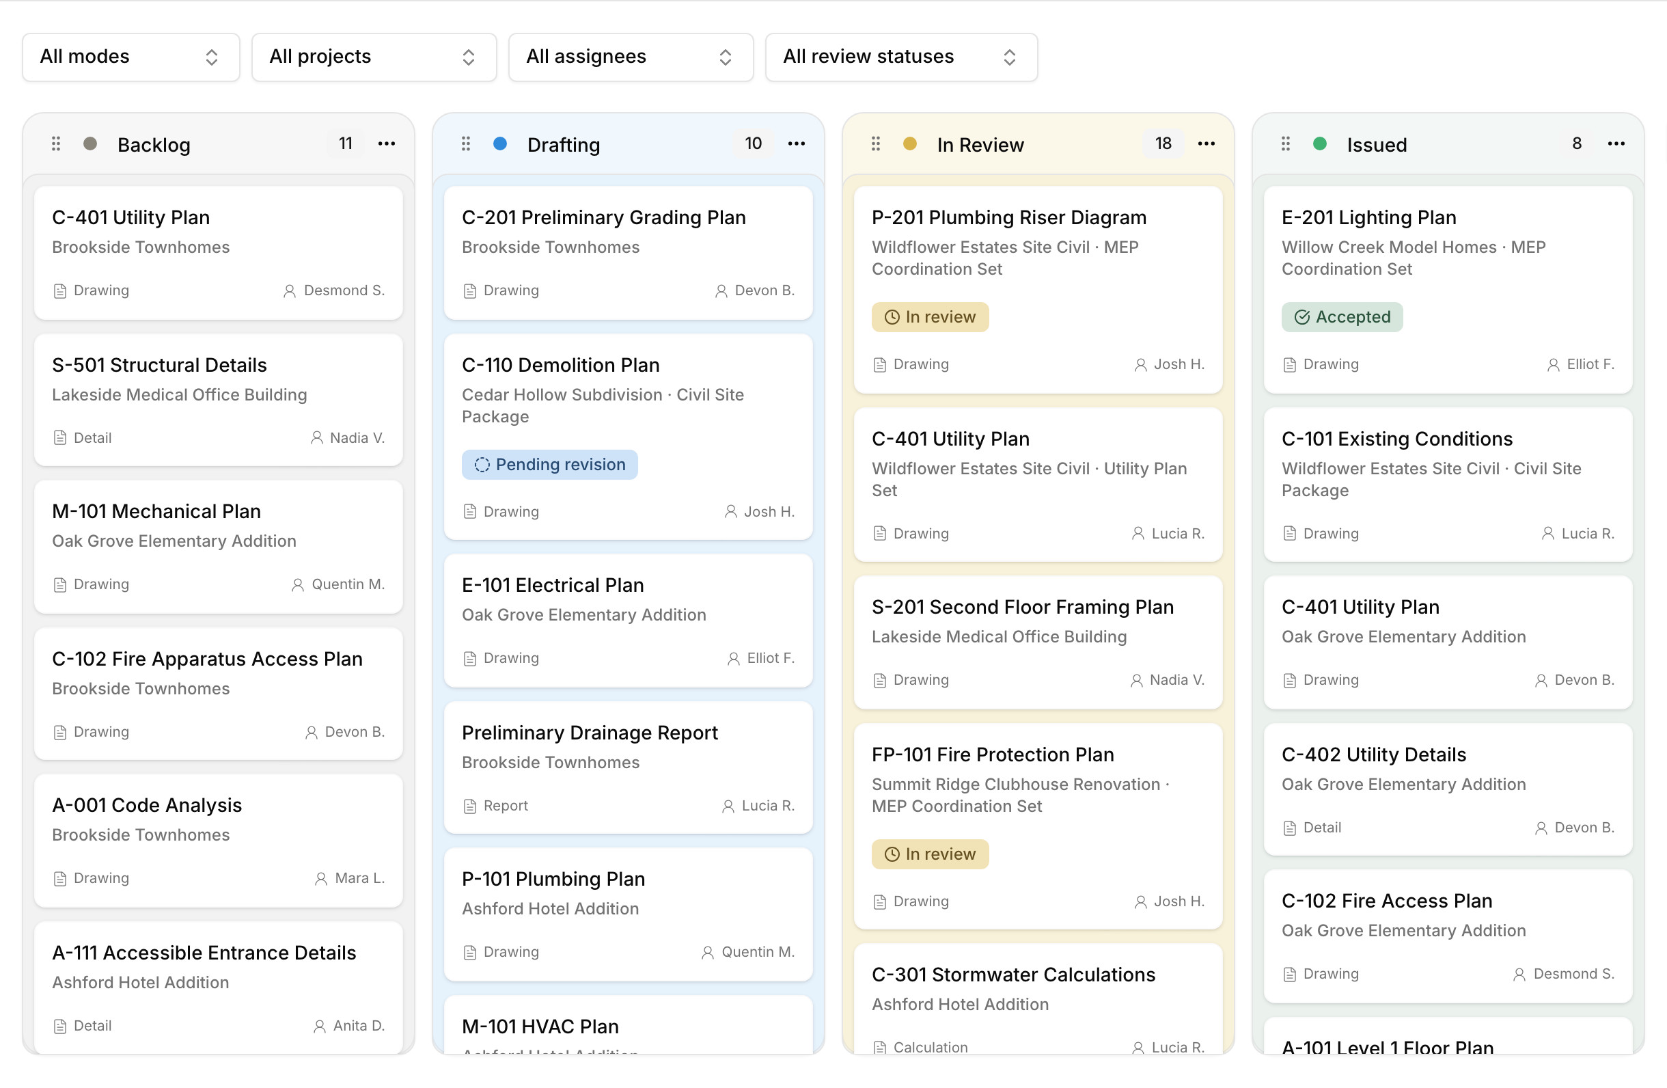Click the Backlog count badge 11
1667x1088 pixels.
346,144
